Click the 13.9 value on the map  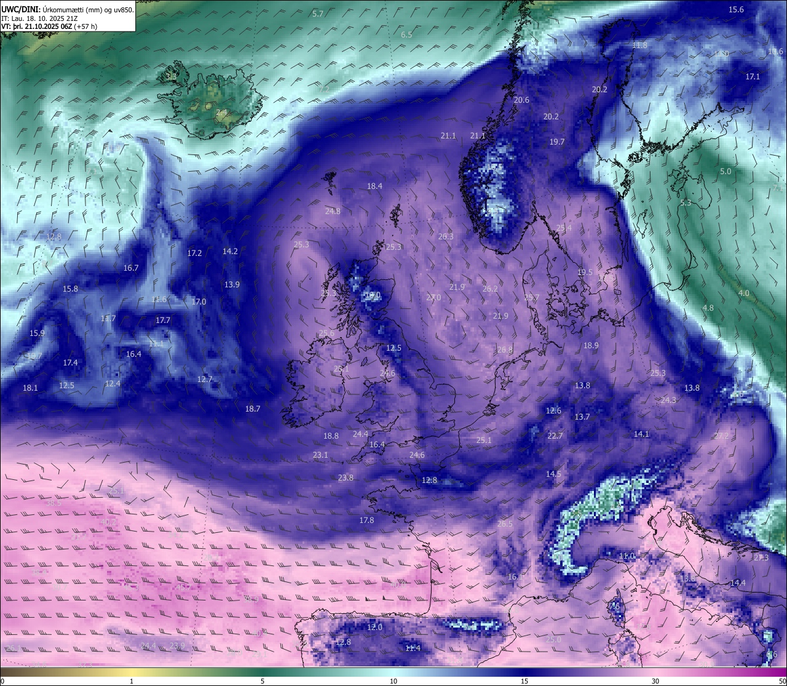click(232, 284)
